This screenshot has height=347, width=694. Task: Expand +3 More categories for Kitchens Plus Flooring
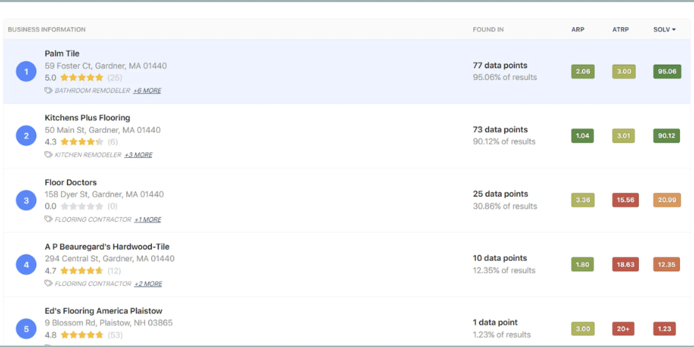pos(138,155)
